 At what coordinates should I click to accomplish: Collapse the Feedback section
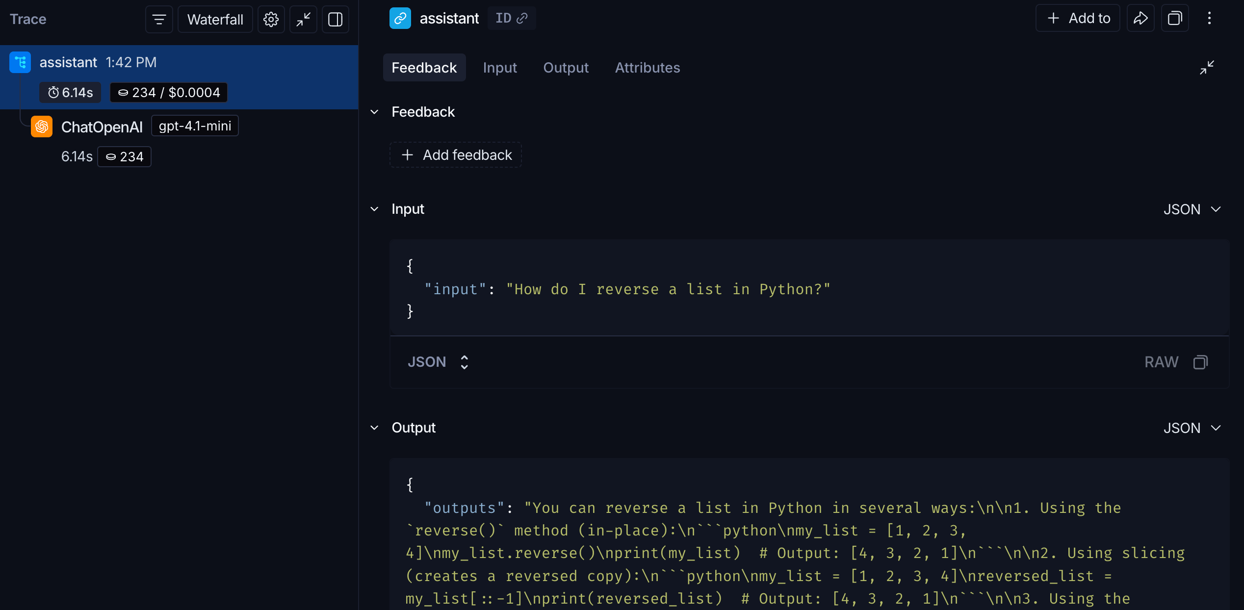pyautogui.click(x=375, y=112)
